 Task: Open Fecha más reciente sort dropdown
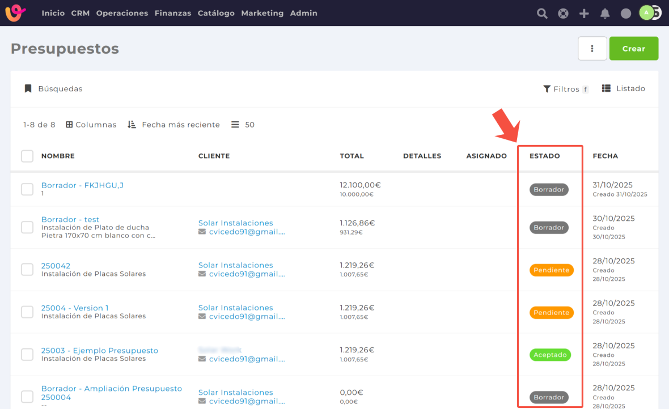[x=173, y=125]
